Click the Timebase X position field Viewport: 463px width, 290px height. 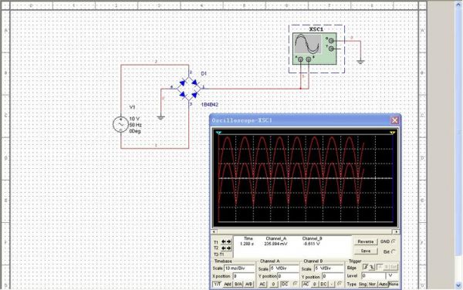(x=244, y=276)
